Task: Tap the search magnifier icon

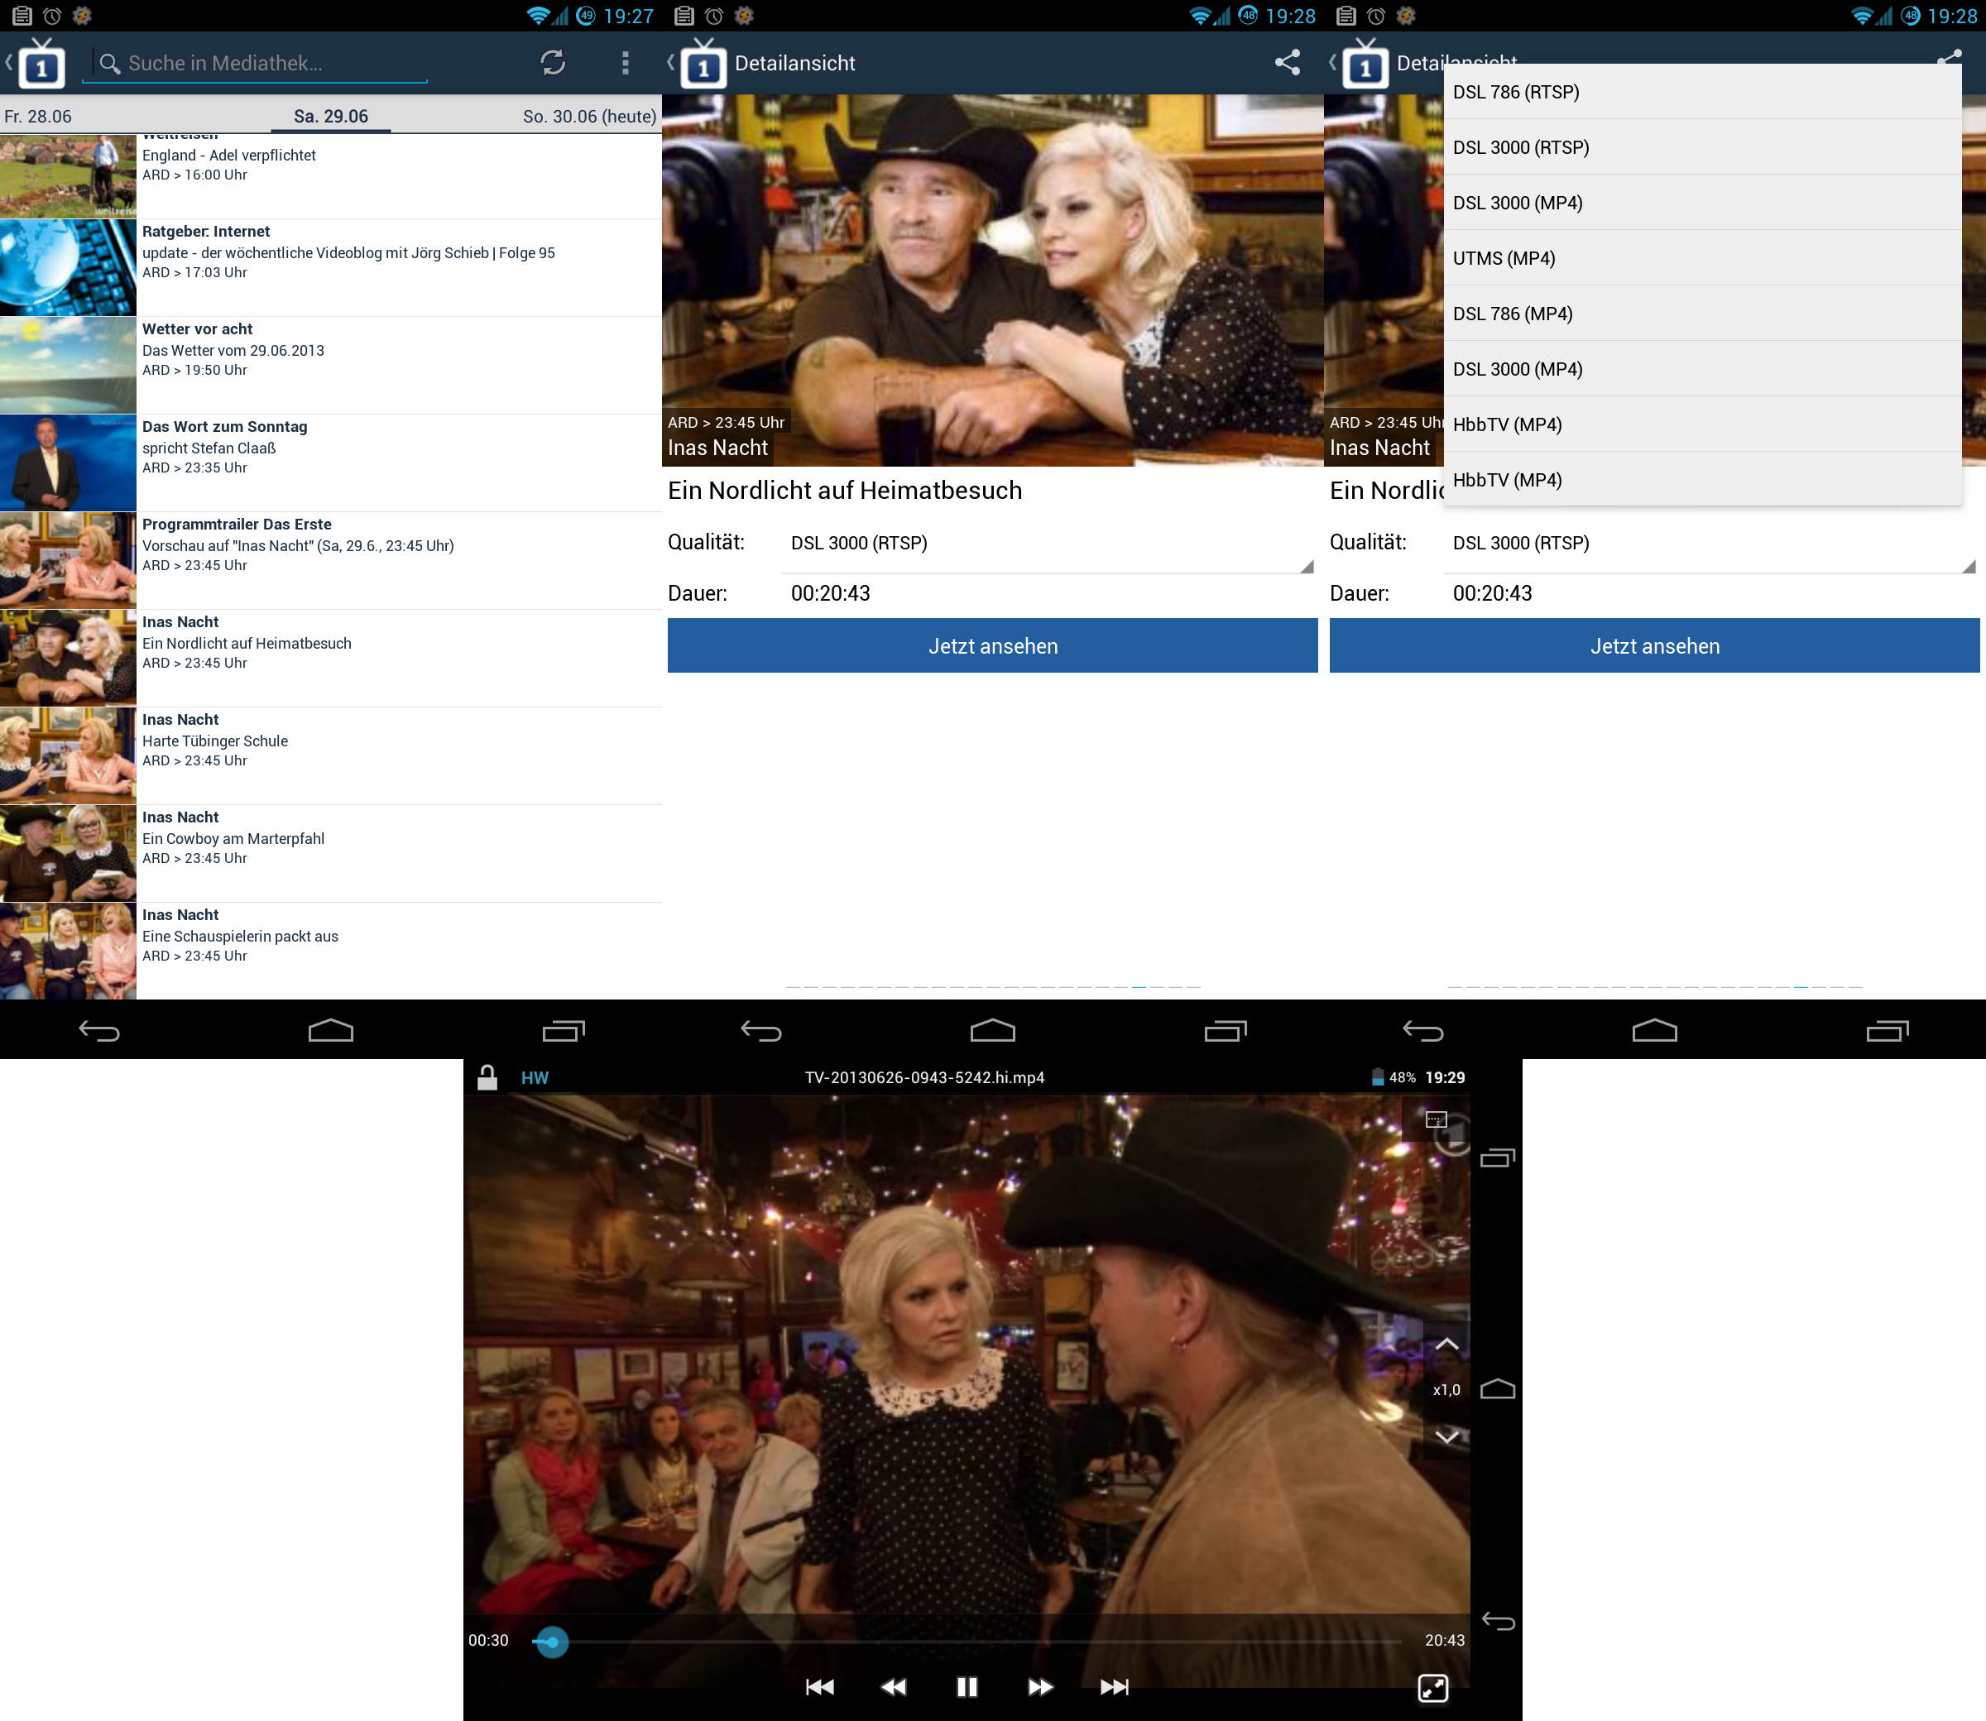Action: point(109,64)
